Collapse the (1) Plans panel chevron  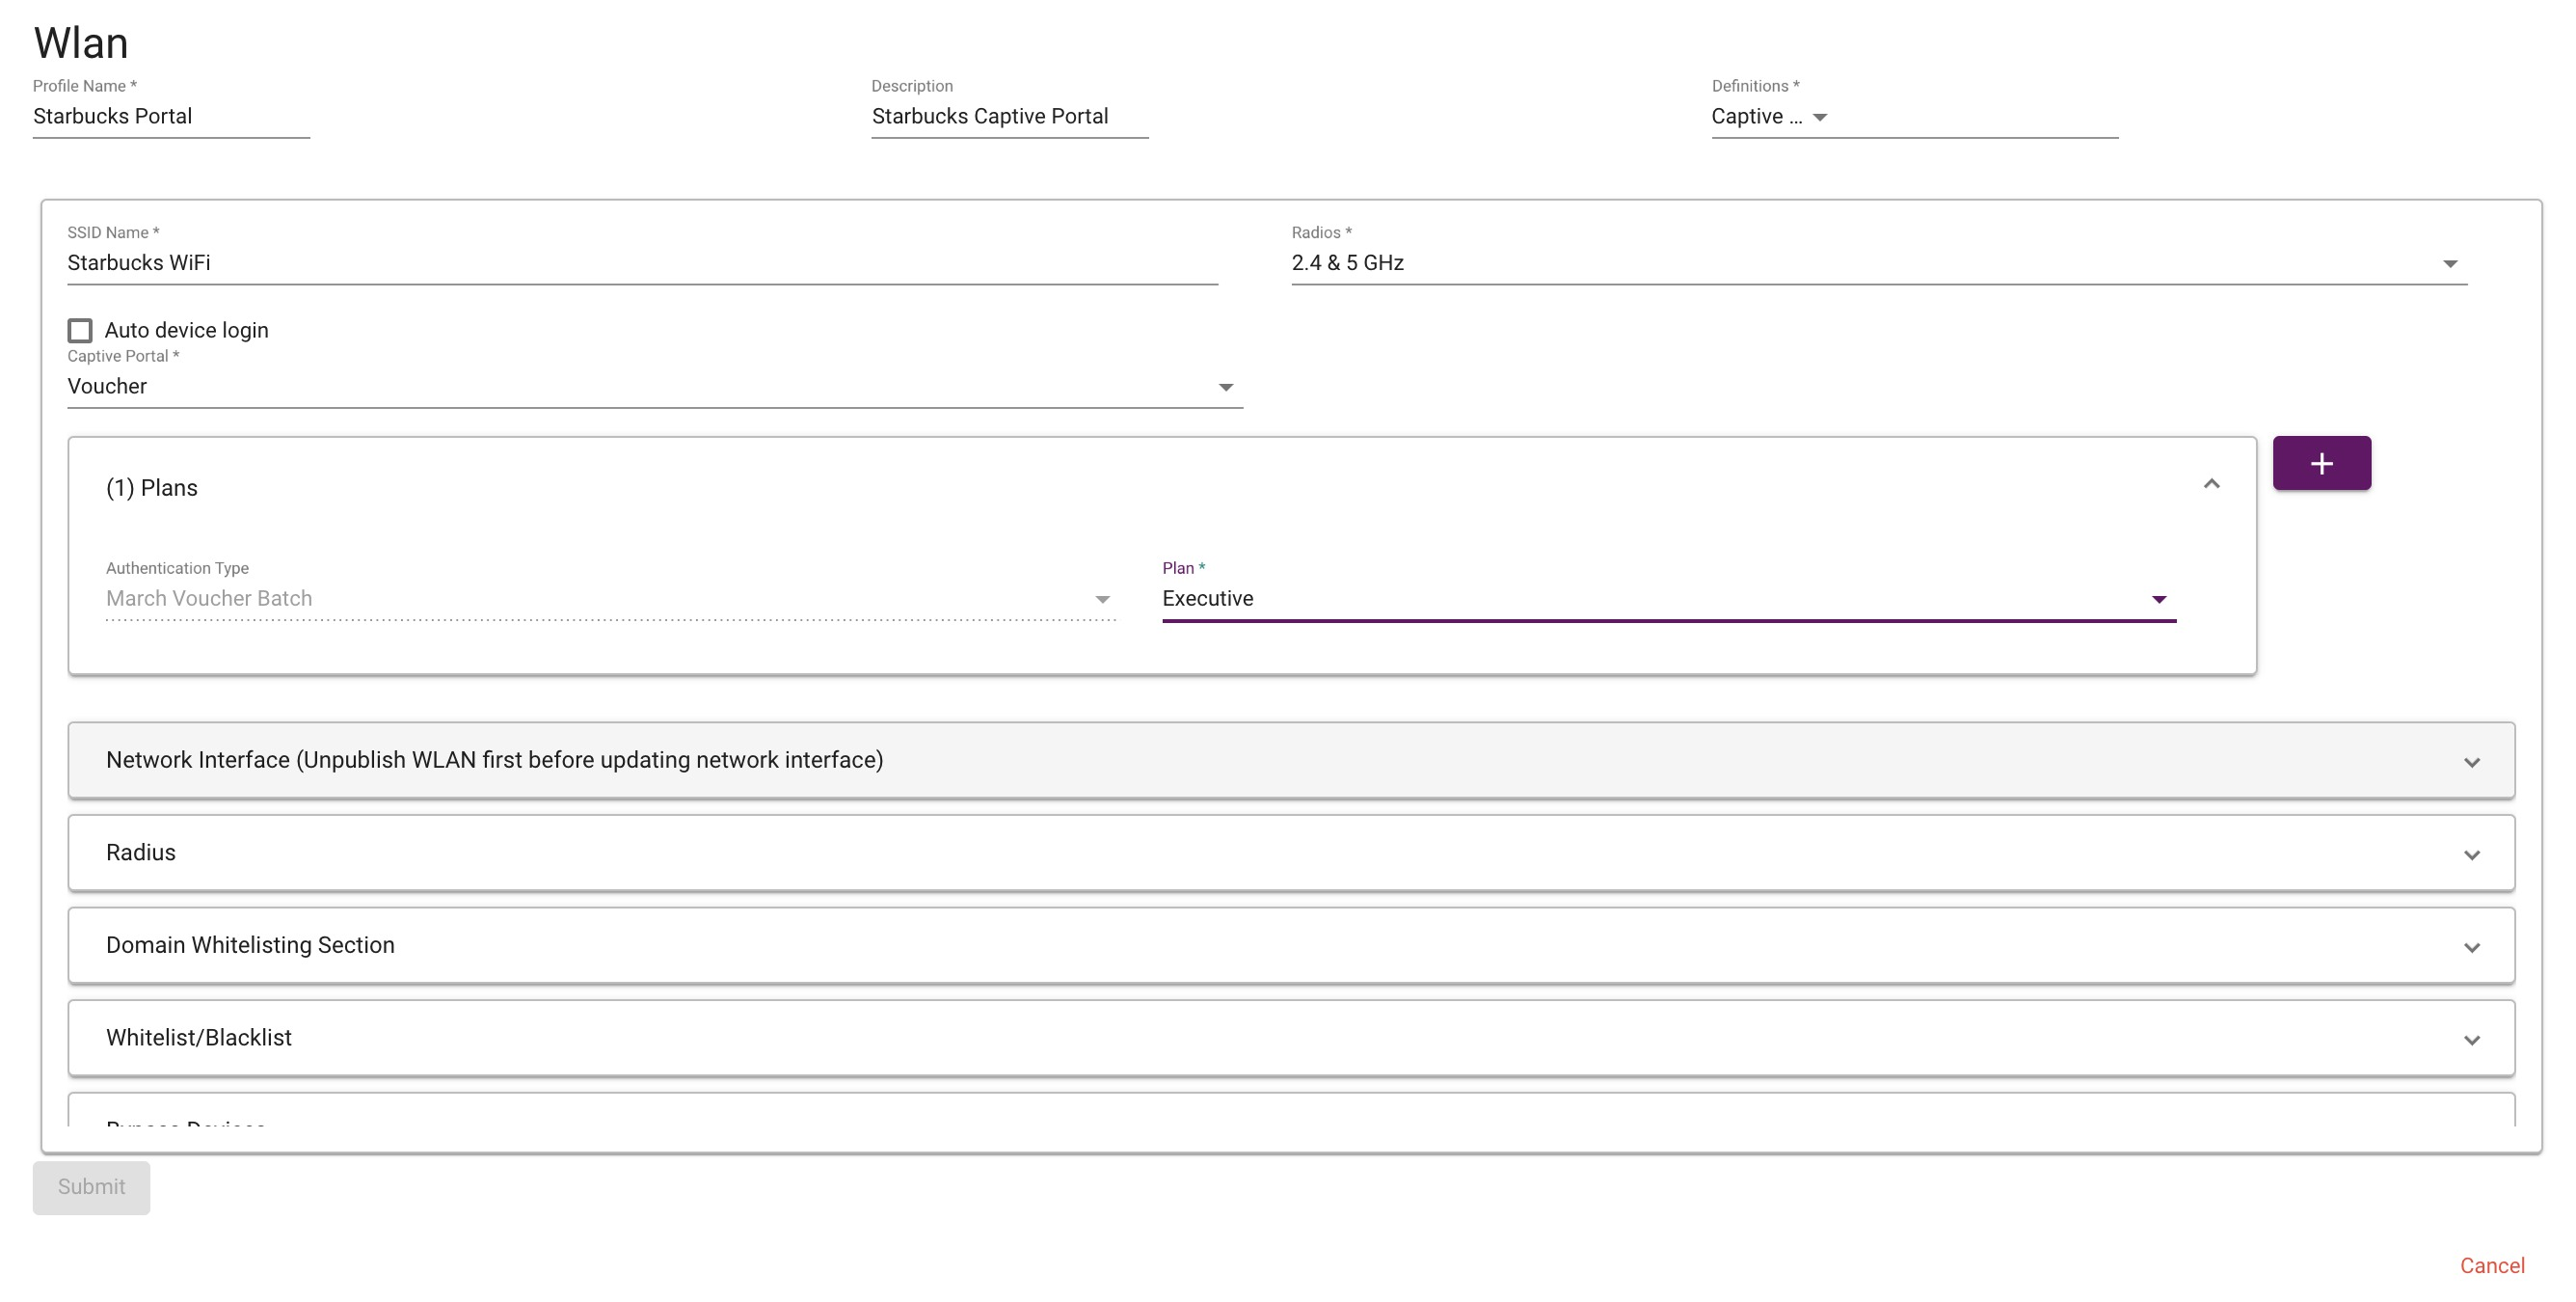pyautogui.click(x=2211, y=484)
